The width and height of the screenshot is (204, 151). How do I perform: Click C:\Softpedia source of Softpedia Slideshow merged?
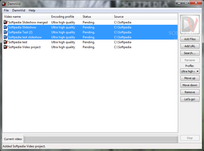click(x=123, y=22)
